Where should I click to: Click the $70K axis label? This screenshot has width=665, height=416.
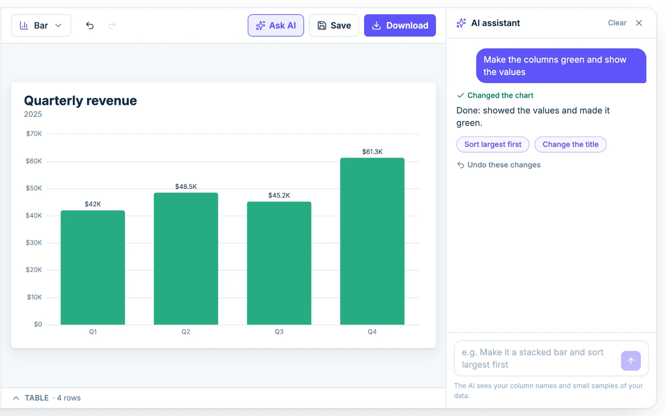pos(34,134)
